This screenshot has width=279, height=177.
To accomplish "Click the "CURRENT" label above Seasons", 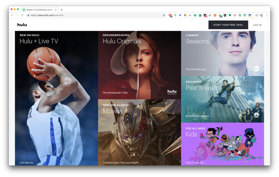I will 192,35.
